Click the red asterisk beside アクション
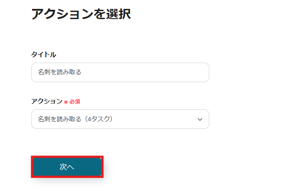This screenshot has width=293, height=191. (65, 102)
